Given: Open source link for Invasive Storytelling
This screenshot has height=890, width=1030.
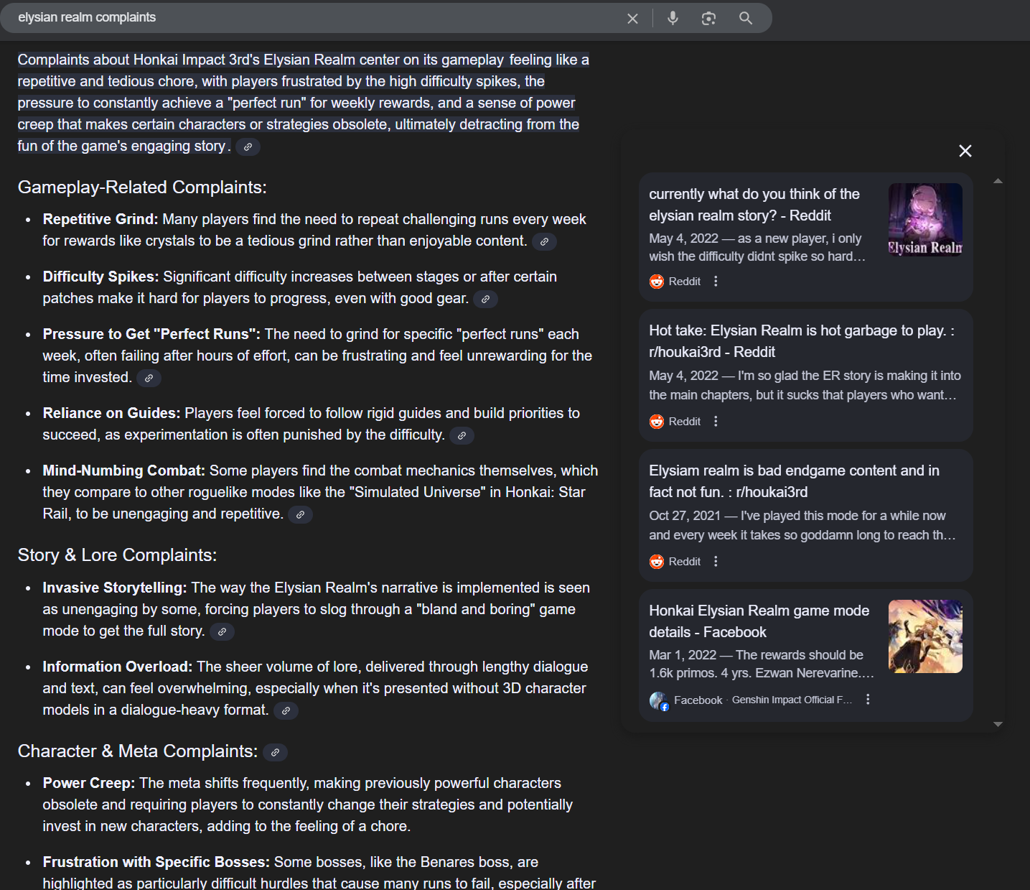Looking at the screenshot, I should pos(222,631).
